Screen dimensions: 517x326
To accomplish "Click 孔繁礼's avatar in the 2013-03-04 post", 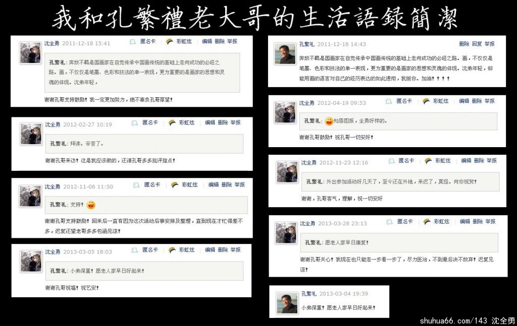I will pos(287,303).
